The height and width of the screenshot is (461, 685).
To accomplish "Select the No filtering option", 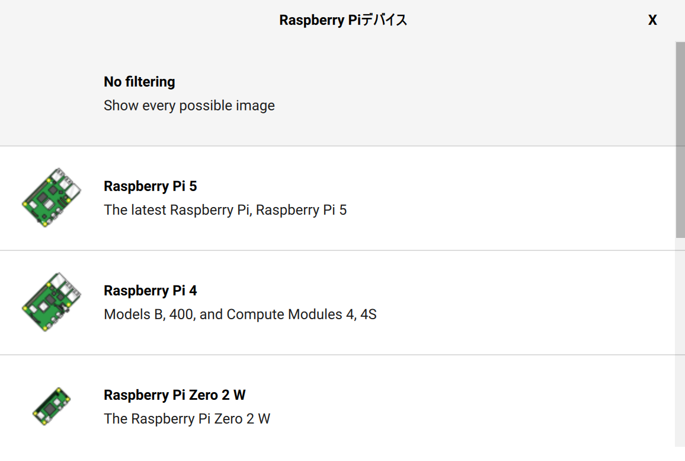I will click(139, 81).
